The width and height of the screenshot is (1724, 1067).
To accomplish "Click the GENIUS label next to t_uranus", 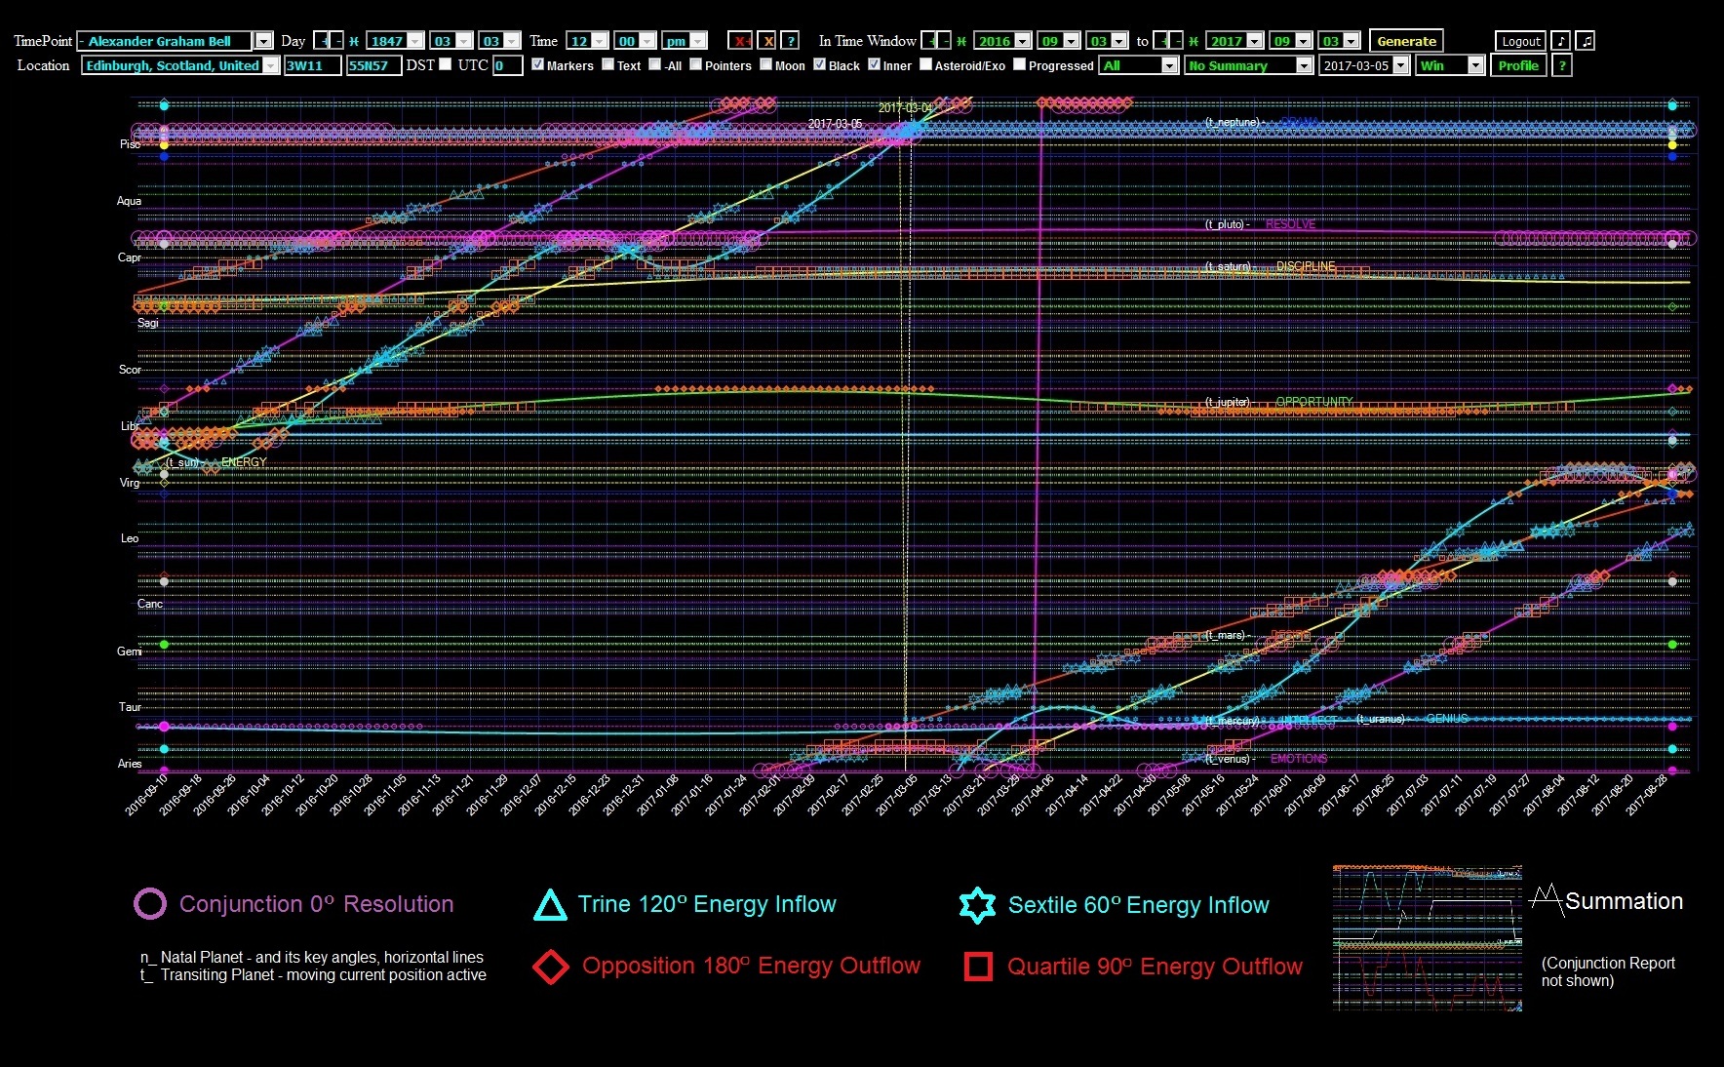I will (1446, 719).
